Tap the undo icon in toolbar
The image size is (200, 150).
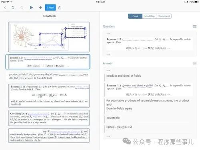13,8
